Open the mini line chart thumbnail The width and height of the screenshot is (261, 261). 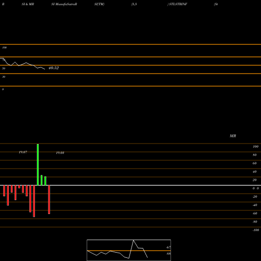click(x=129, y=250)
